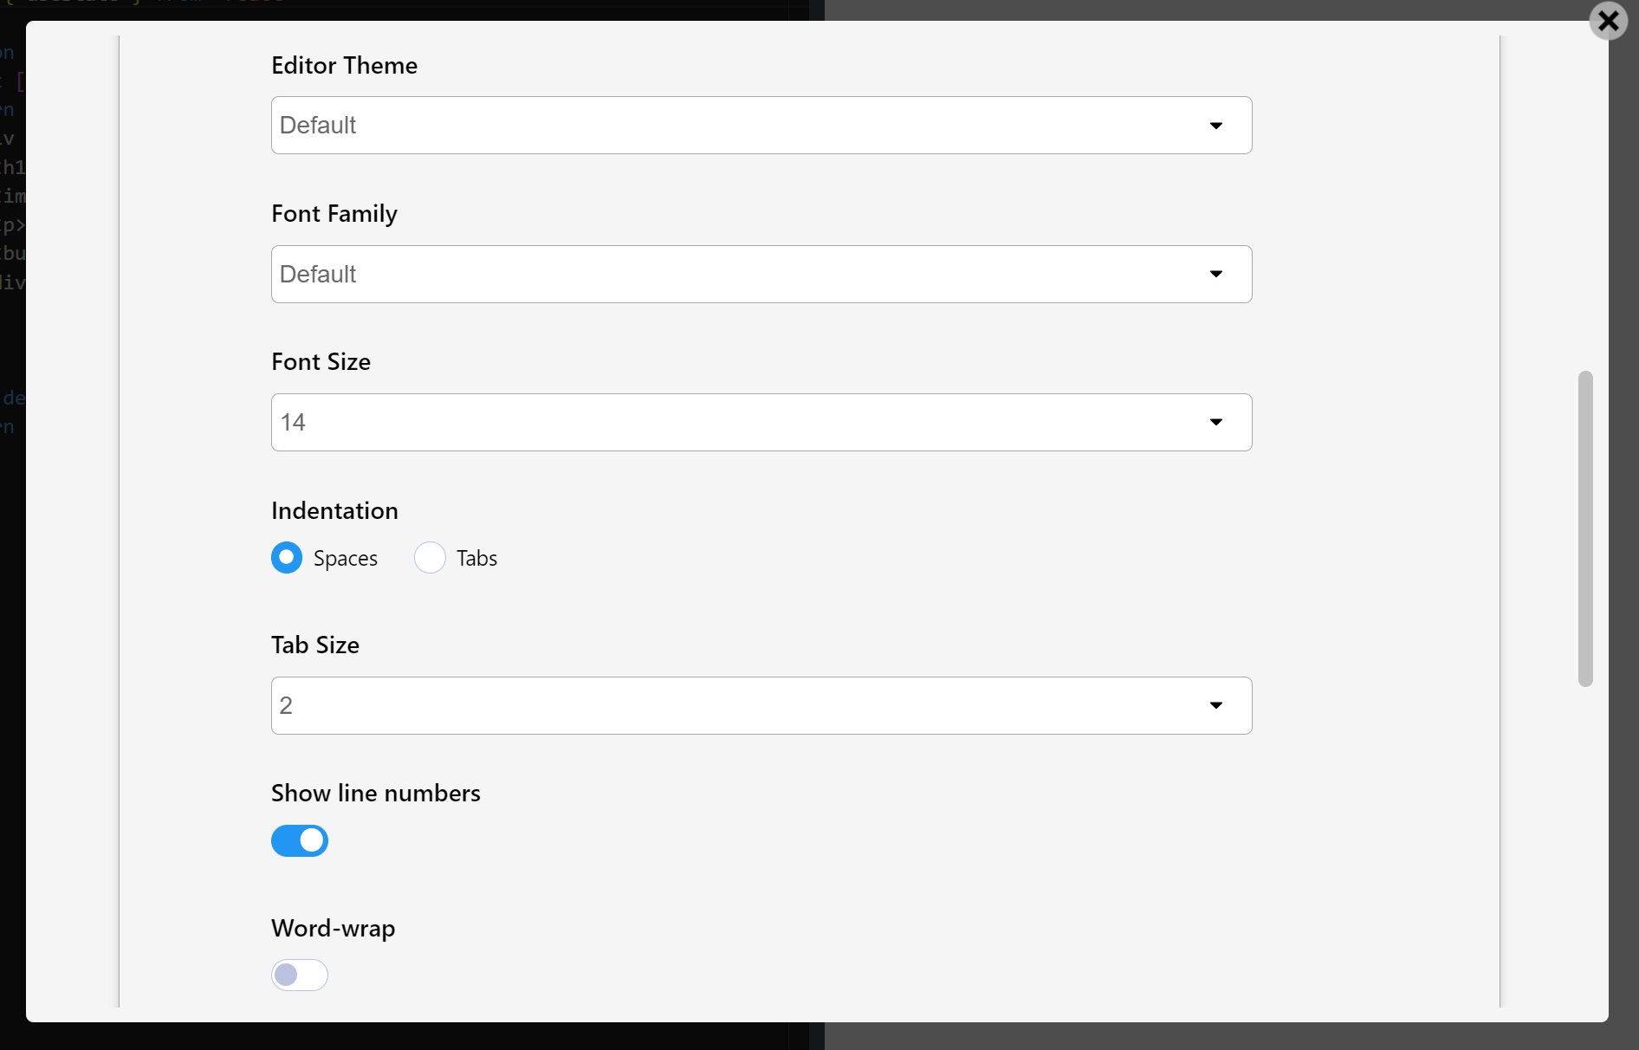Click the X icon to close settings
Image resolution: width=1639 pixels, height=1050 pixels.
coord(1609,22)
